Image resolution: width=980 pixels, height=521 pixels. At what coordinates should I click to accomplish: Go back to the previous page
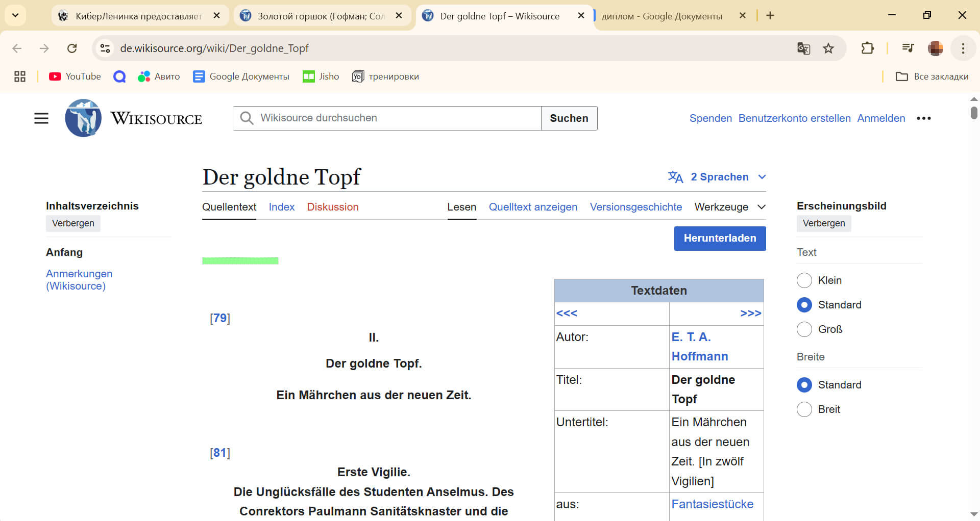(17, 48)
